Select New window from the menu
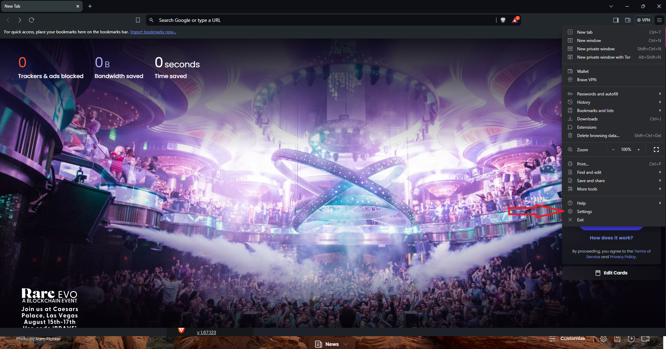This screenshot has width=666, height=349. click(614, 41)
